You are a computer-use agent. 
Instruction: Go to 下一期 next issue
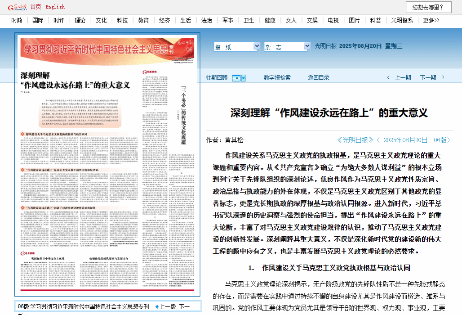(x=428, y=77)
